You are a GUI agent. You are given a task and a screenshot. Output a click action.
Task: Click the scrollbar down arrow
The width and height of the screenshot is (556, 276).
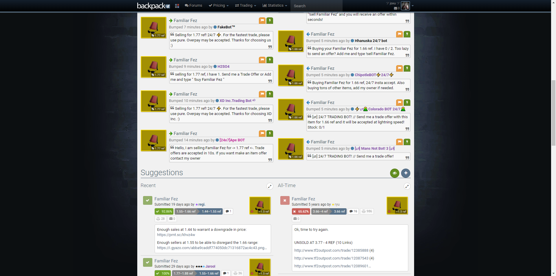tap(553, 274)
